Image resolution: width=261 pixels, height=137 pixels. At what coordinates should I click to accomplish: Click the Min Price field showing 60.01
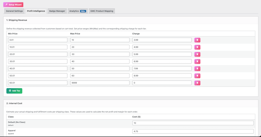coord(38,83)
